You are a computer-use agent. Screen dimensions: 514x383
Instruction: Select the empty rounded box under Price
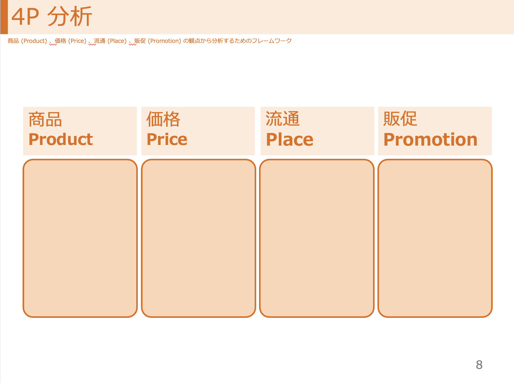pos(198,238)
